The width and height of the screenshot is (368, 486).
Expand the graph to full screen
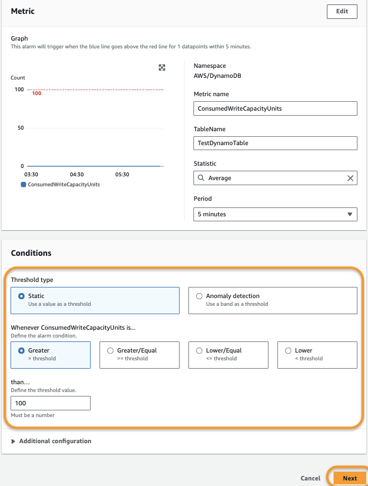coord(162,68)
